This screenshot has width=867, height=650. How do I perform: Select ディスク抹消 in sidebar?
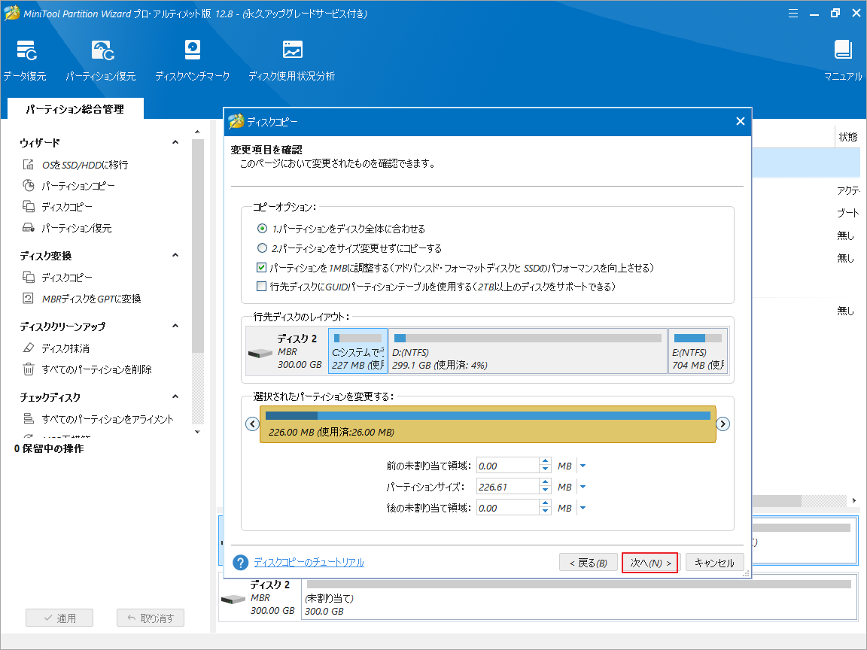coord(65,348)
